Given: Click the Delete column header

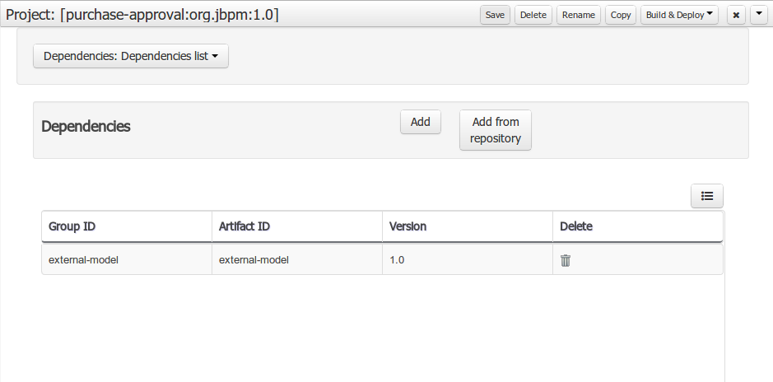Looking at the screenshot, I should (576, 226).
